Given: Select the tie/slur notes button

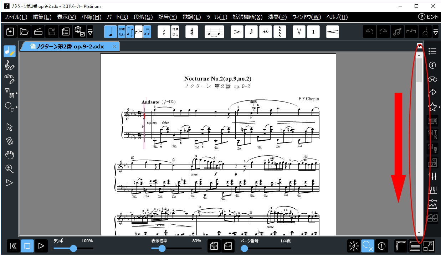Looking at the screenshot, I should pos(214,32).
